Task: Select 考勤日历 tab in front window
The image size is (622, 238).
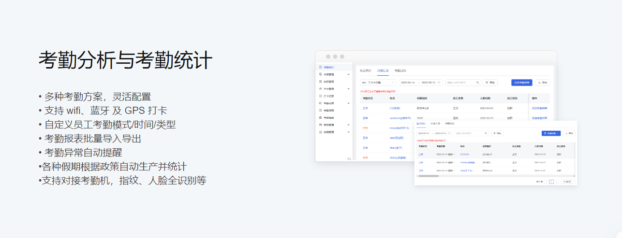Action: pos(450,124)
